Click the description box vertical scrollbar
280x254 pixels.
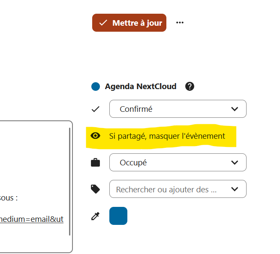point(69,180)
